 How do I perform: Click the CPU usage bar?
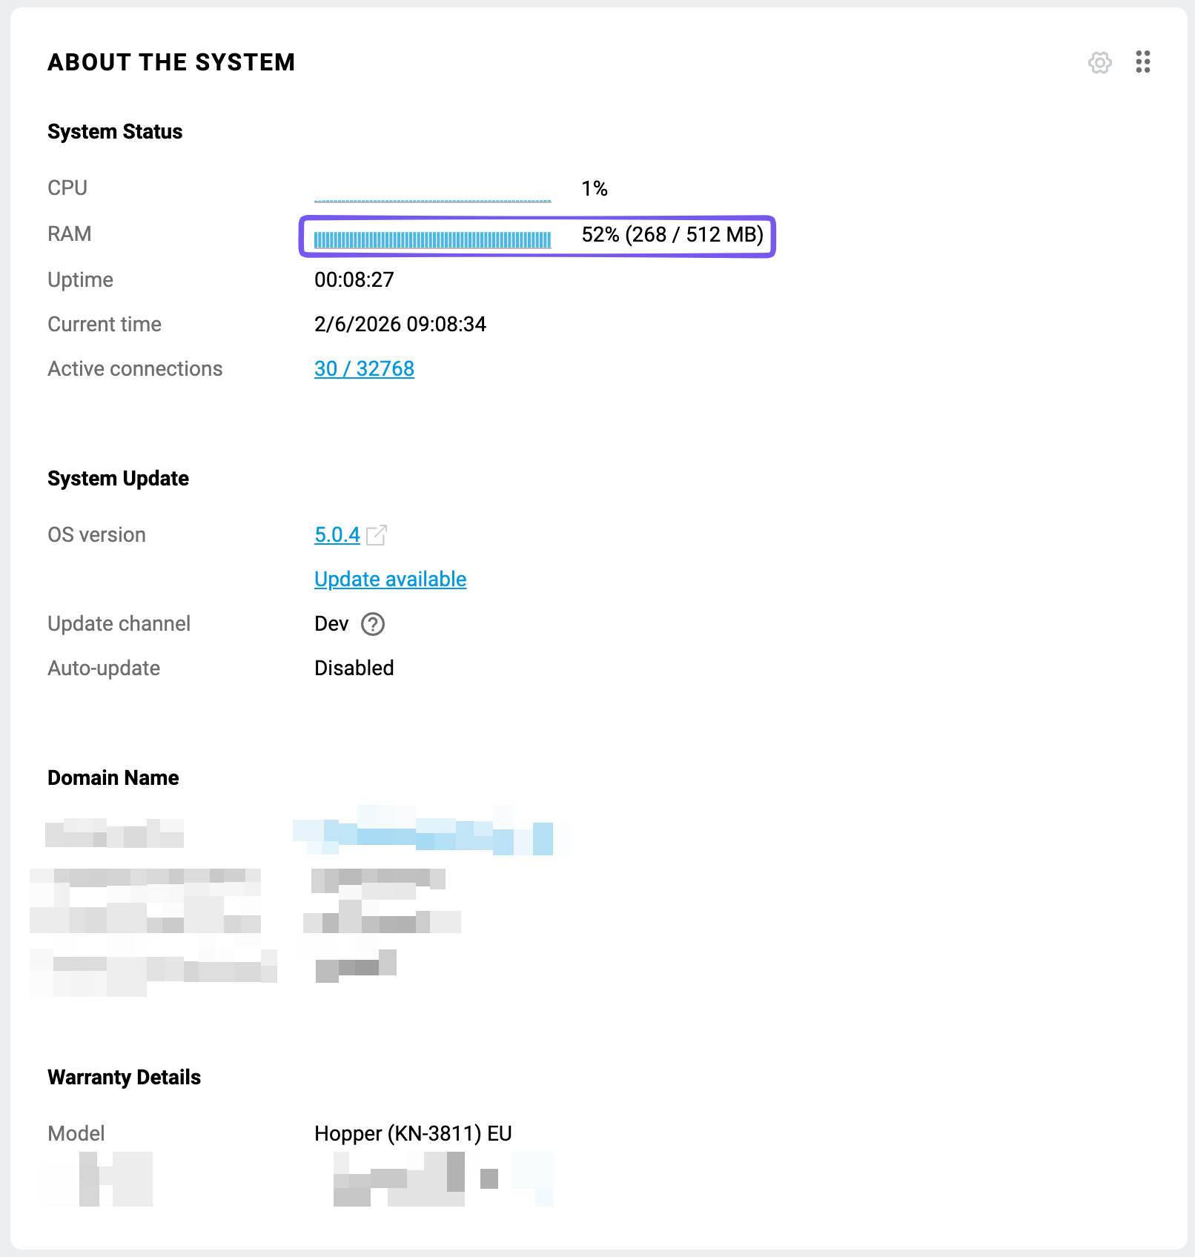tap(432, 199)
